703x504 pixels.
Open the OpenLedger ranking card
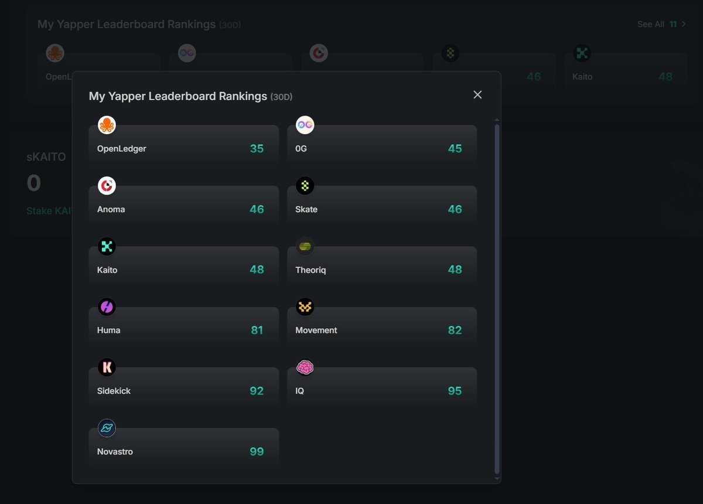[183, 144]
